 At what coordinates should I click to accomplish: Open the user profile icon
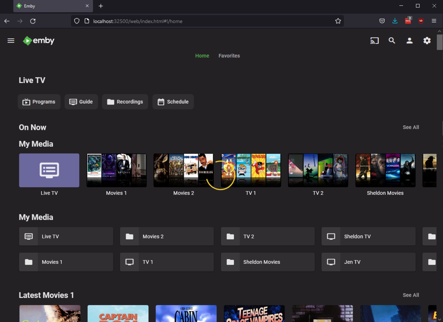click(x=409, y=41)
